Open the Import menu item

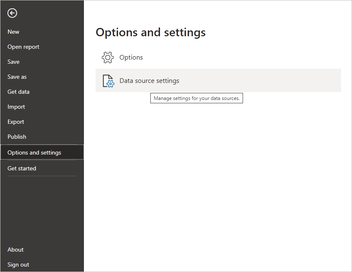[16, 106]
